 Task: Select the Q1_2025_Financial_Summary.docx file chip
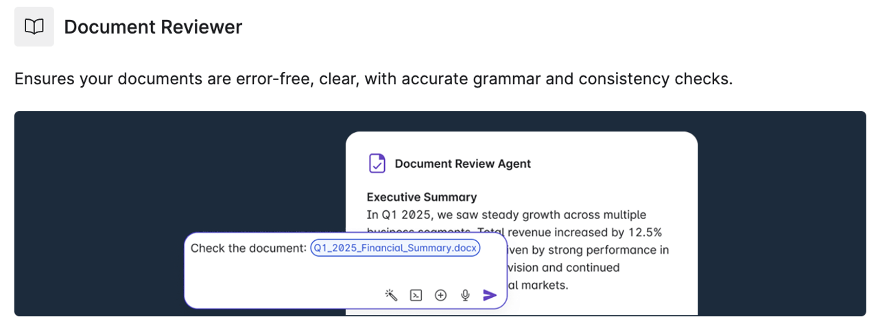pos(395,248)
